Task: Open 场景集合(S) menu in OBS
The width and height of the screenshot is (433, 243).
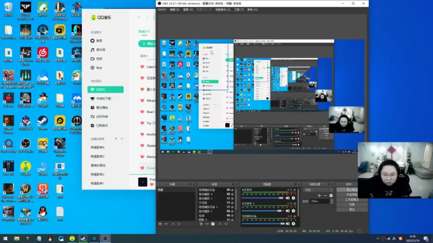Action: 223,10
